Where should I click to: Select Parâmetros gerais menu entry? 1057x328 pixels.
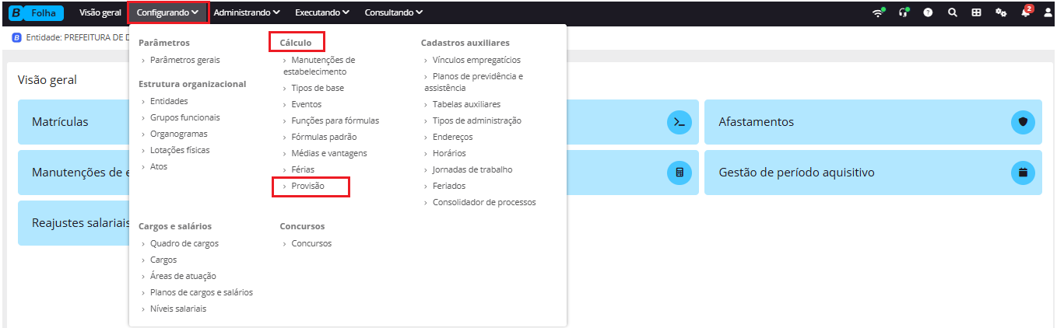pyautogui.click(x=185, y=60)
